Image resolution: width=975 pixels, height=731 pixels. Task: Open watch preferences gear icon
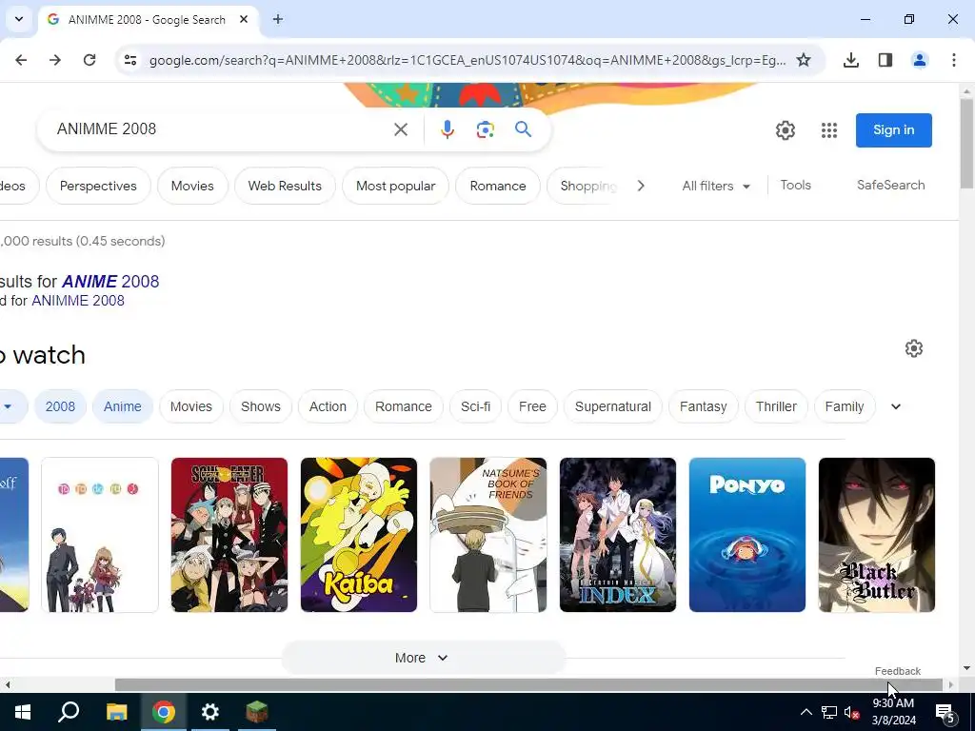click(x=913, y=348)
